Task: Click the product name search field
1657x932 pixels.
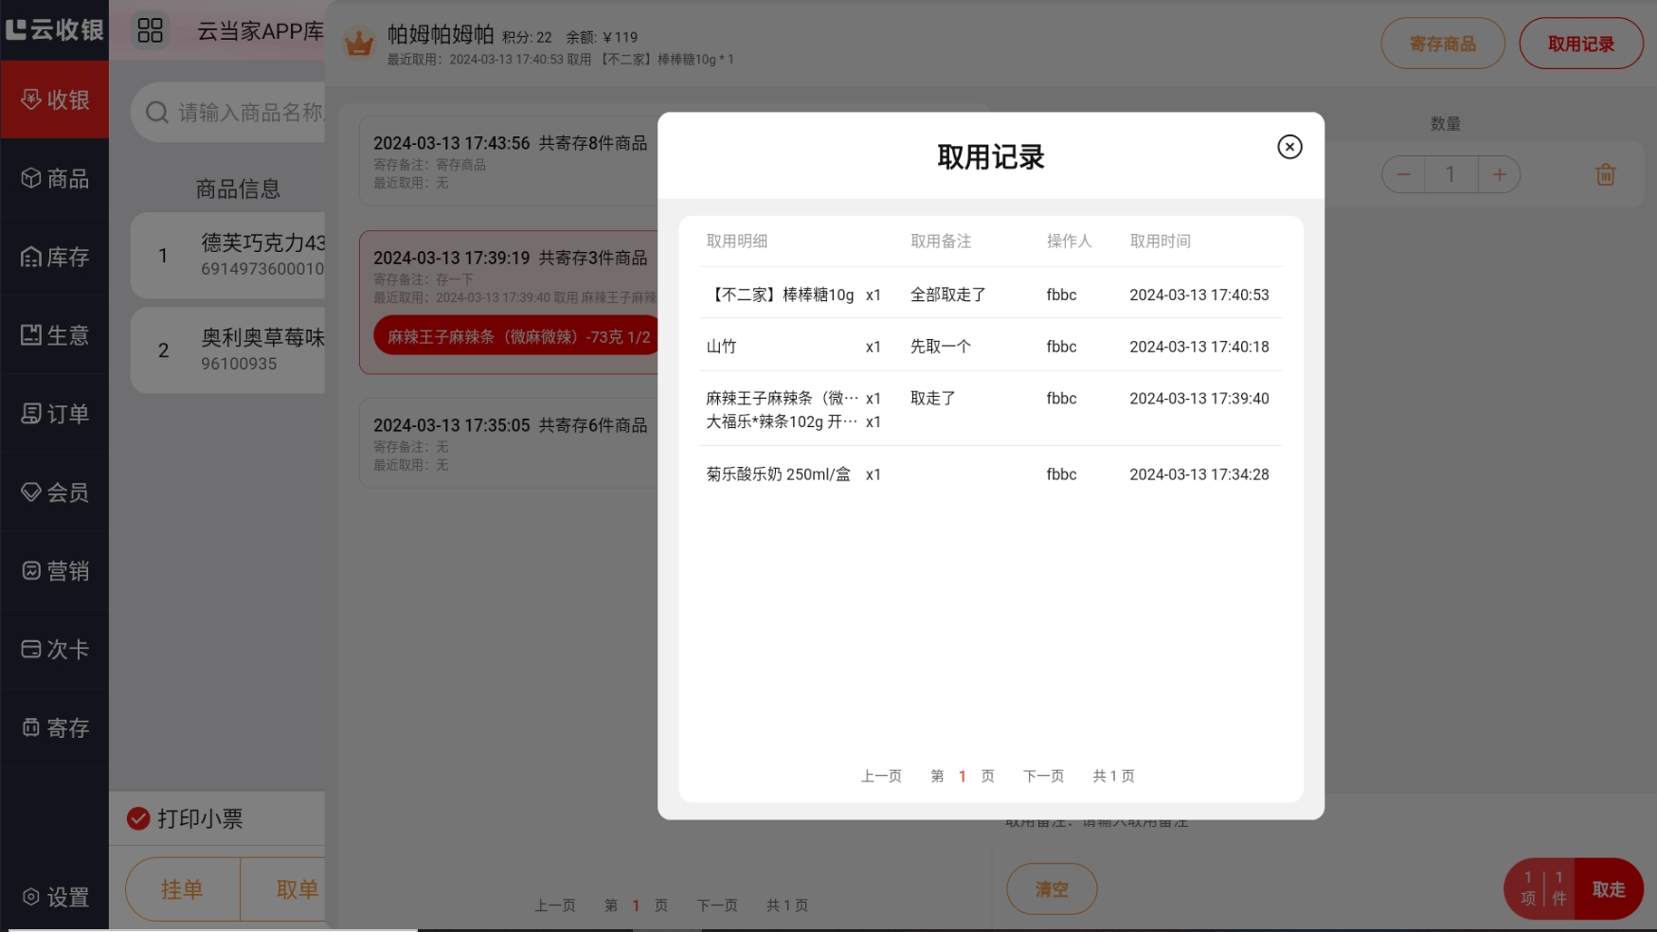Action: pyautogui.click(x=246, y=113)
